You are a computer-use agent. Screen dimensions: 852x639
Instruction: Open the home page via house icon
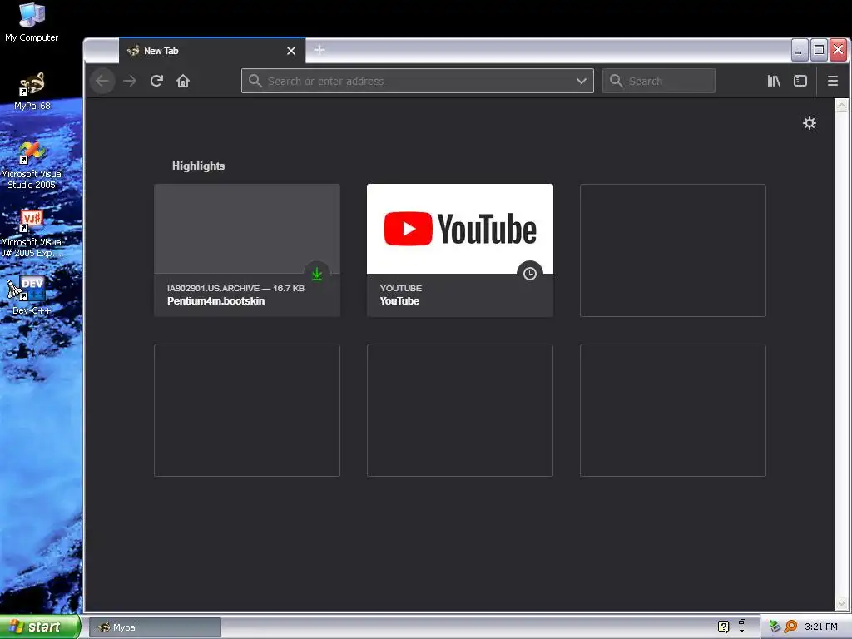point(183,81)
